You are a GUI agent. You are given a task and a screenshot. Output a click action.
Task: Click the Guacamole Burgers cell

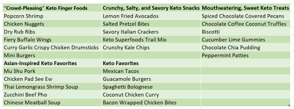[x=151, y=79]
